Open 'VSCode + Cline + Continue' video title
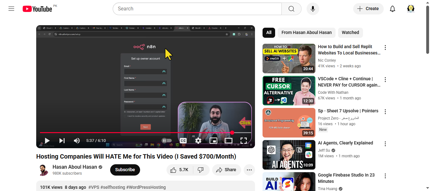 [x=349, y=82]
